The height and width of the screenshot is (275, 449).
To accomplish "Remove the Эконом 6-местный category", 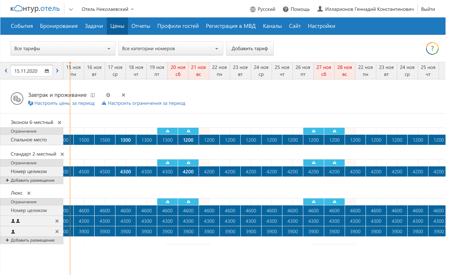I will pyautogui.click(x=59, y=123).
